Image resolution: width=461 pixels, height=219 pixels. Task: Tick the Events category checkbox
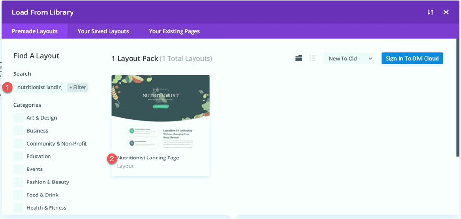tap(18, 169)
